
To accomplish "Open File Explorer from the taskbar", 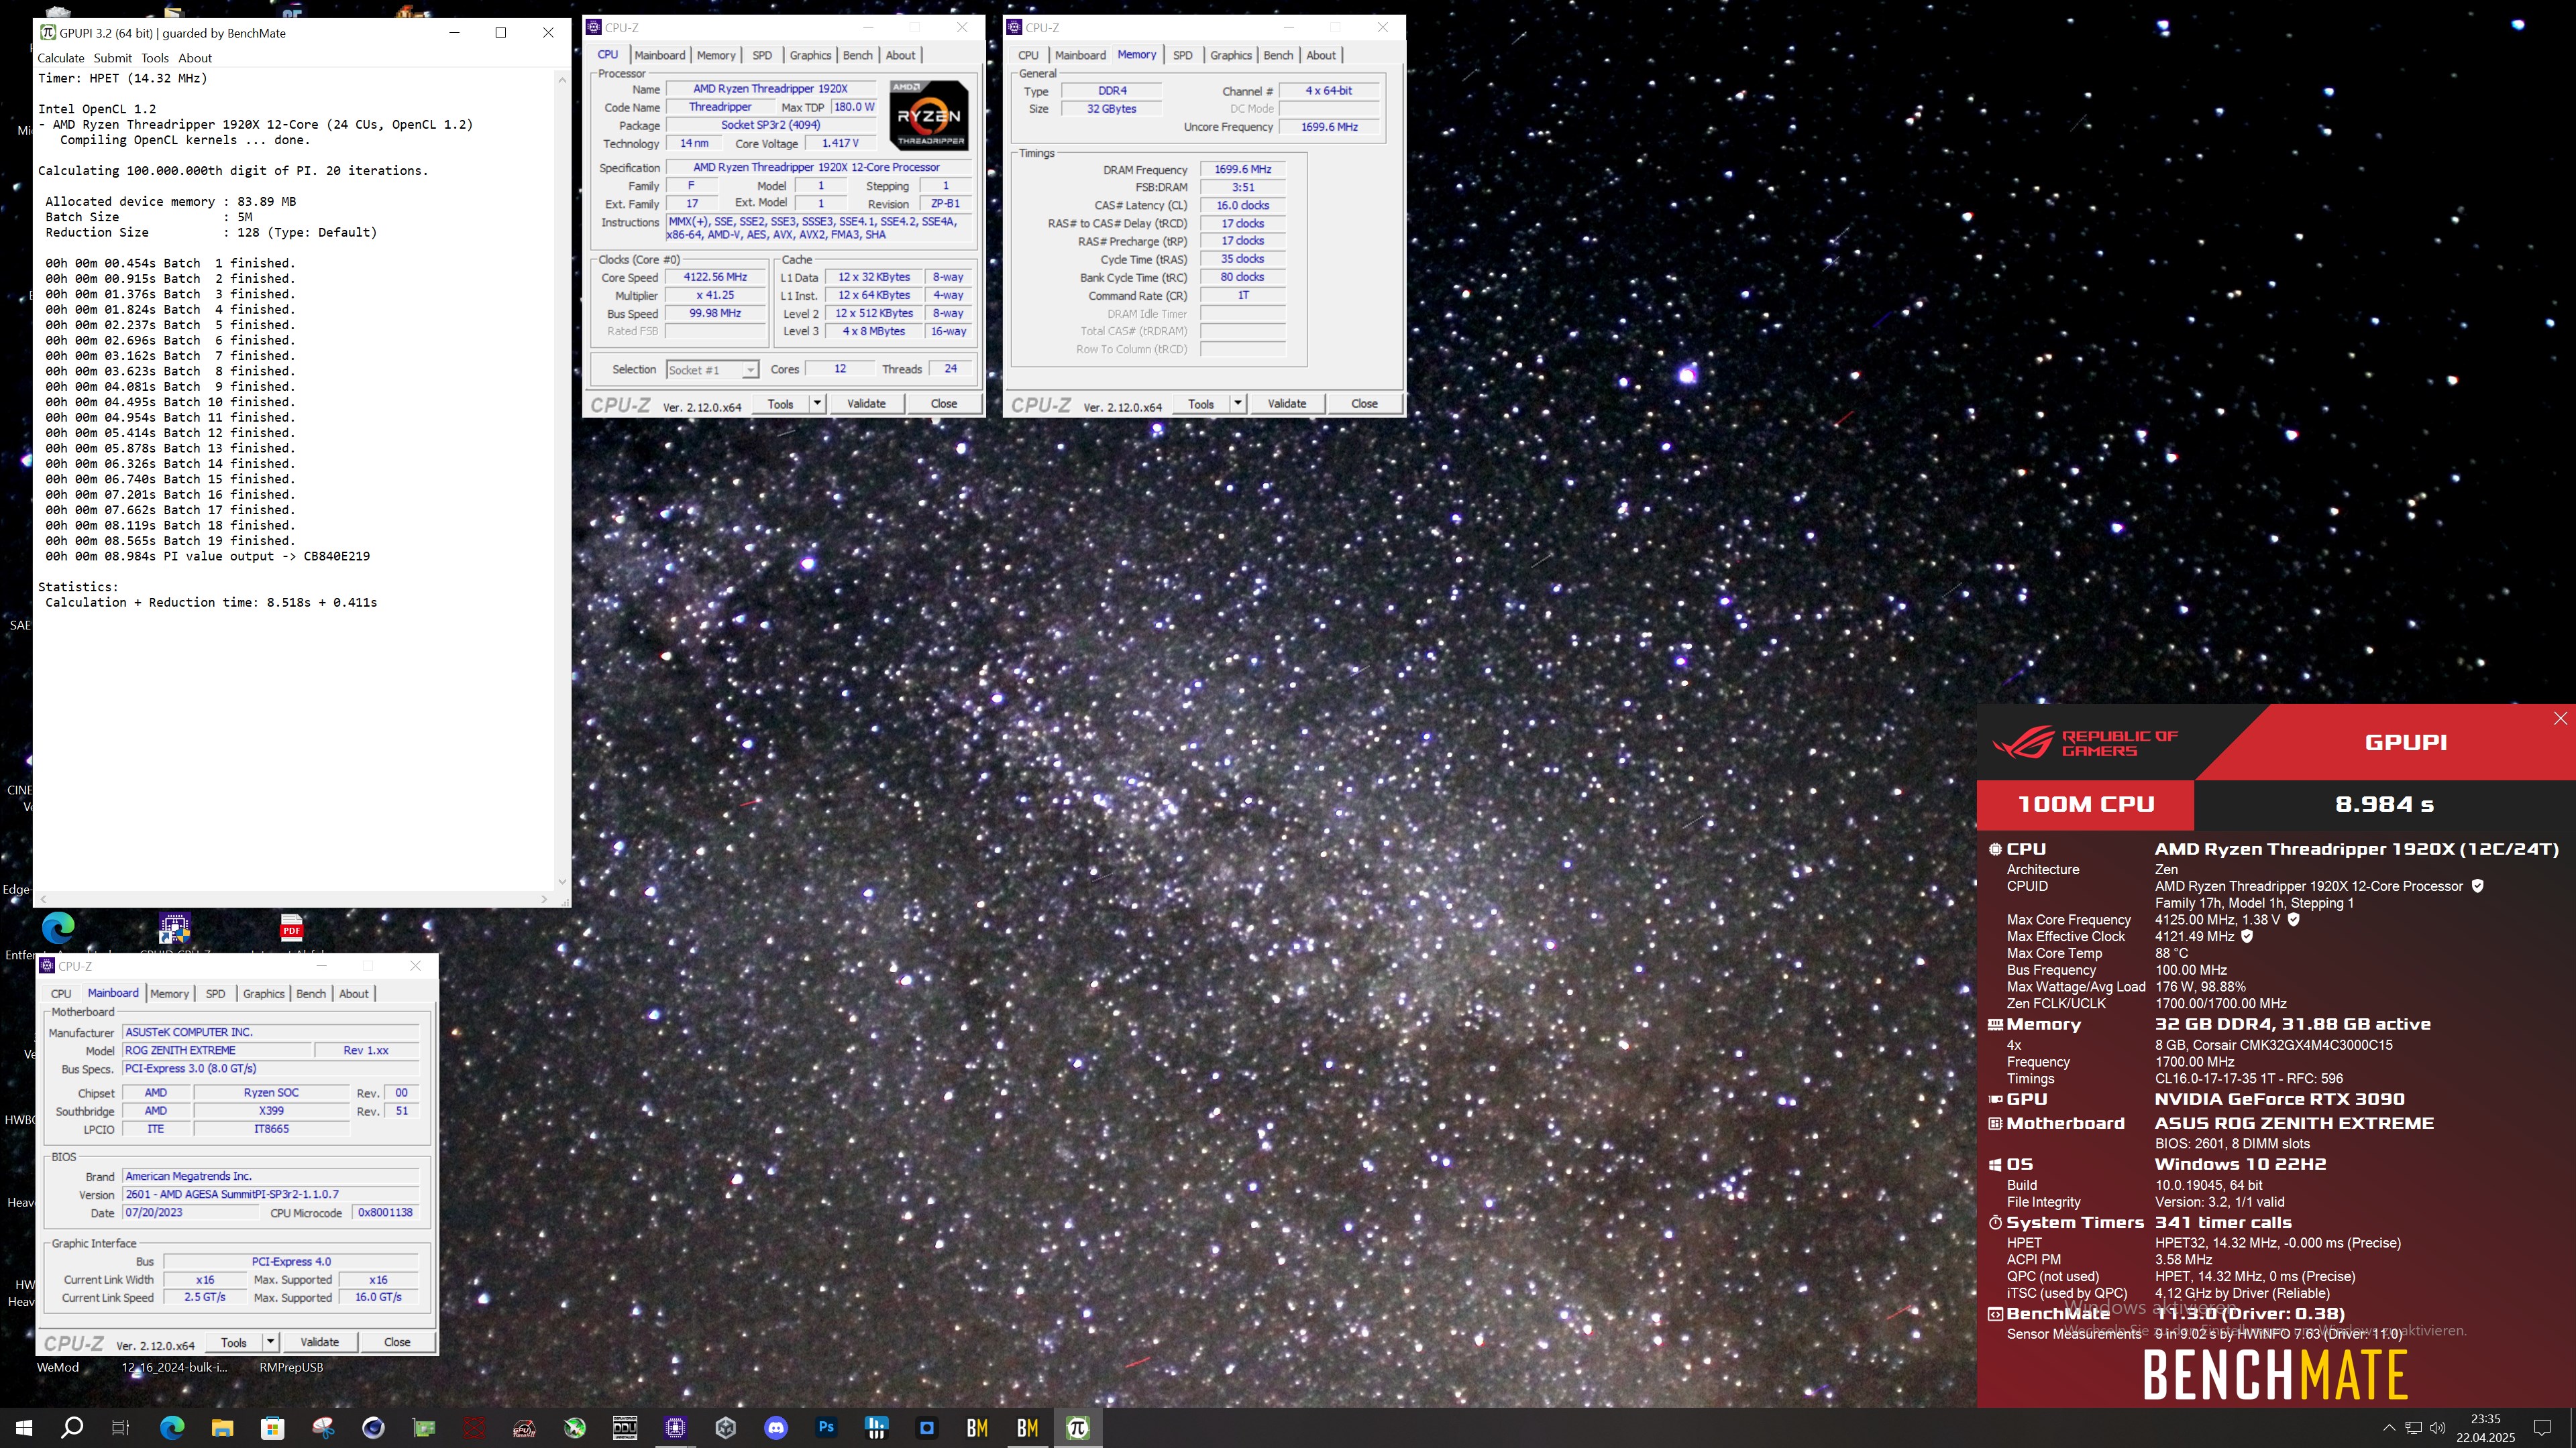I will point(222,1428).
